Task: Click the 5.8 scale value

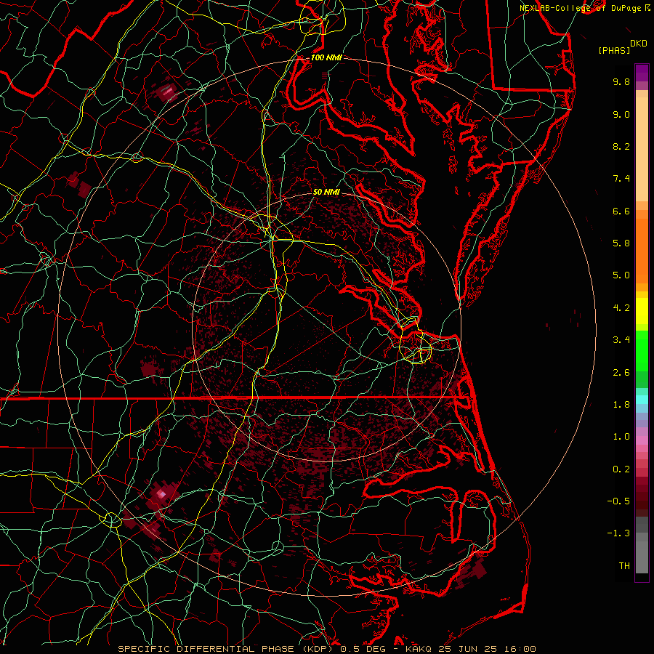Action: tap(621, 243)
